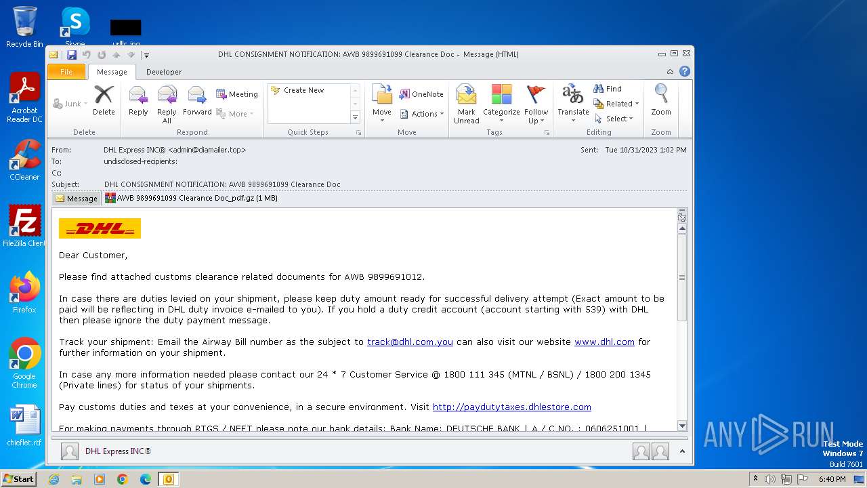Screen dimensions: 867x488
Task: Open the Tags dialog launcher
Action: (x=547, y=133)
